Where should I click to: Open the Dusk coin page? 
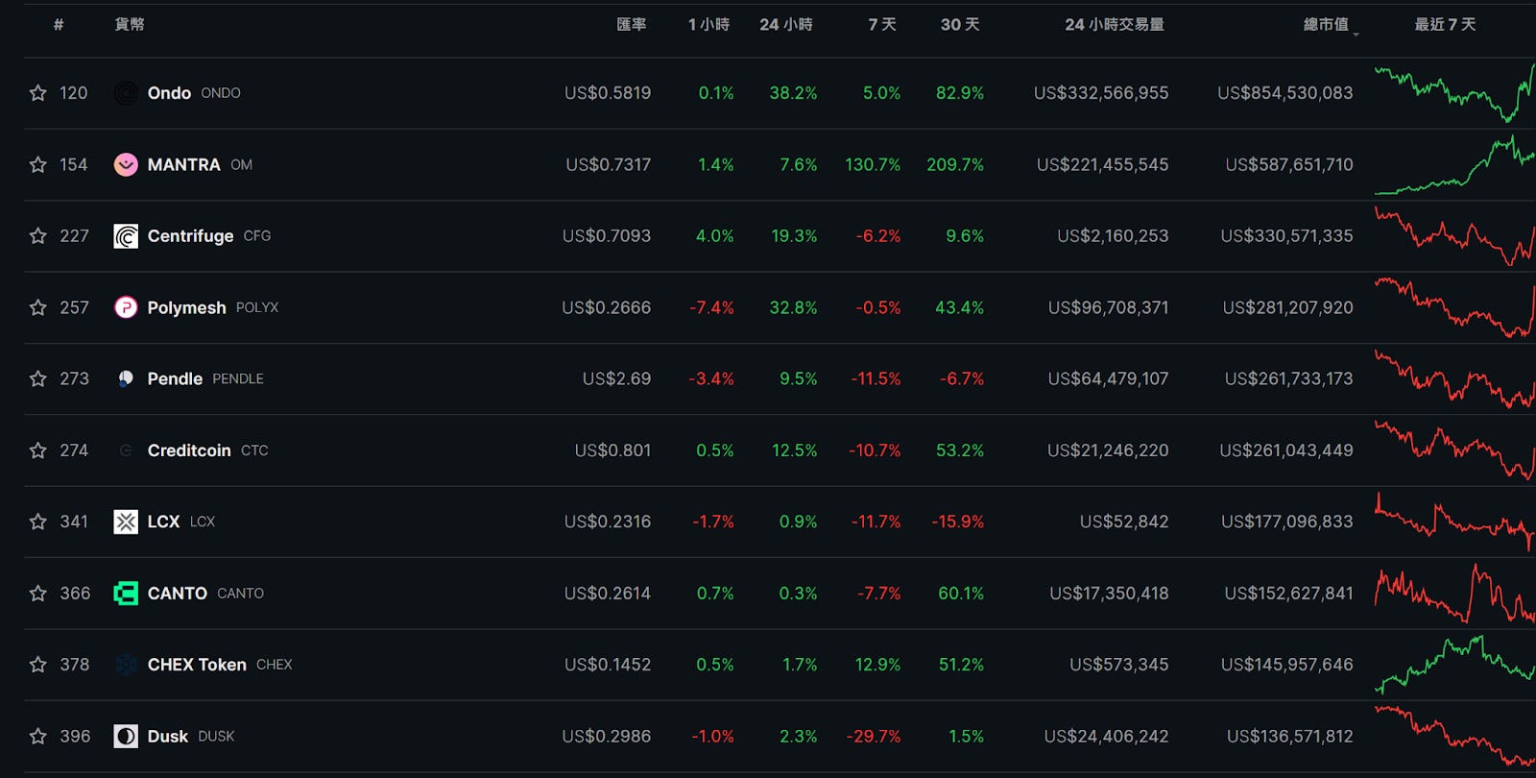point(168,736)
